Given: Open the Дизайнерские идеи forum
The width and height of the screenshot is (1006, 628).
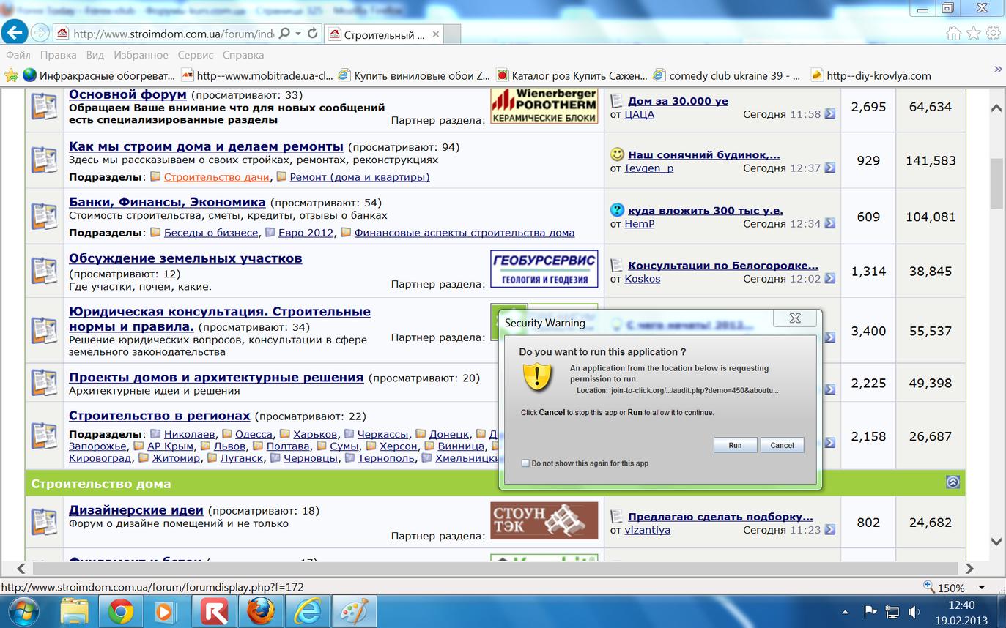Looking at the screenshot, I should click(136, 510).
